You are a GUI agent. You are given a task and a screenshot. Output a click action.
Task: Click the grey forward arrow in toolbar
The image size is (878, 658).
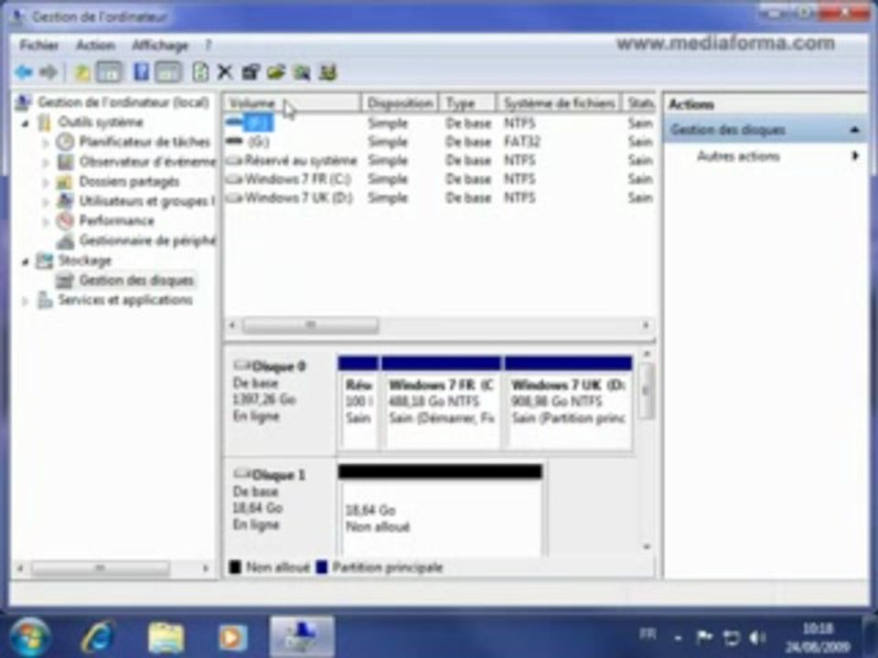coord(48,71)
